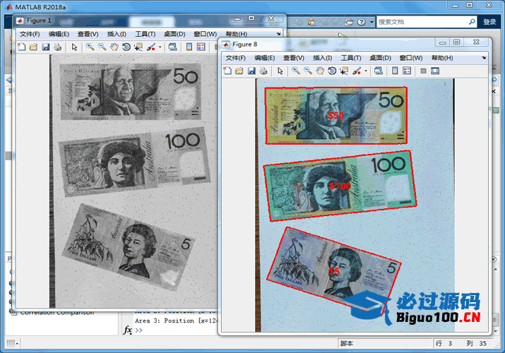Click the 登录 sign-in button
The width and height of the screenshot is (505, 353).
[489, 23]
